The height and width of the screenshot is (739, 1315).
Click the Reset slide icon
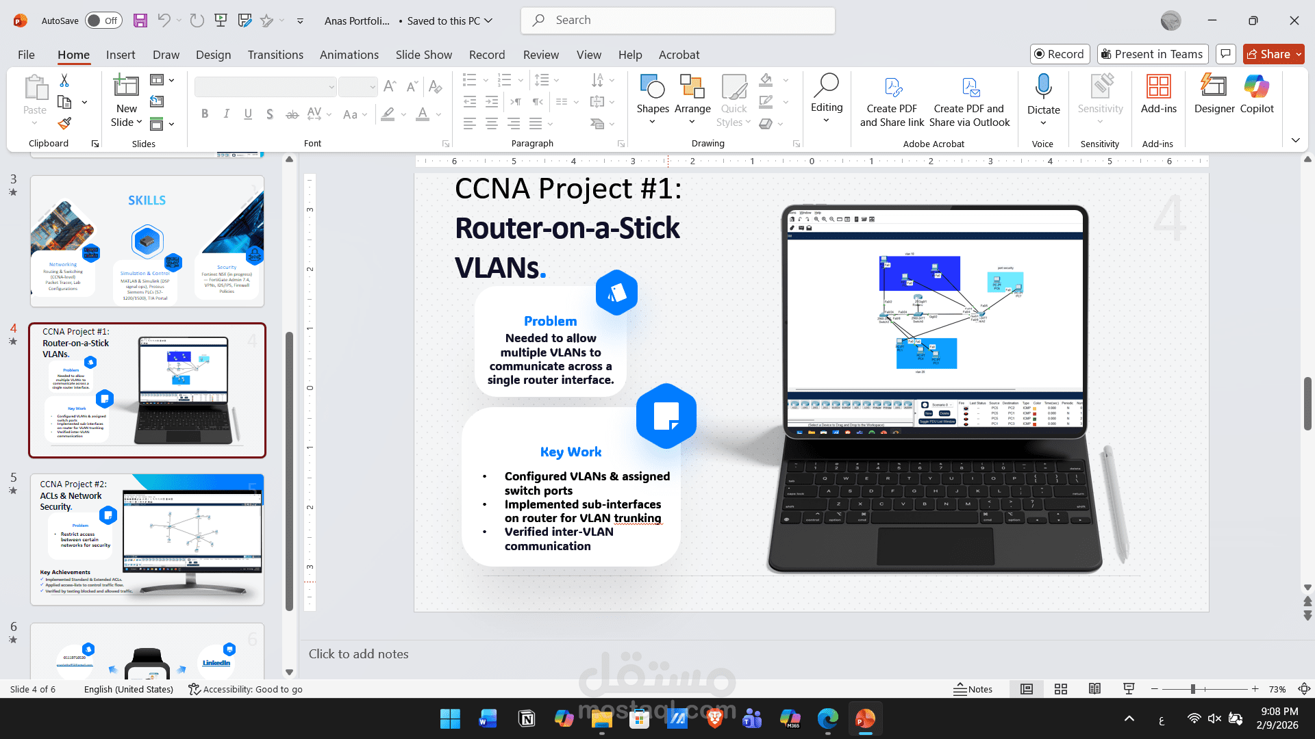coord(157,102)
